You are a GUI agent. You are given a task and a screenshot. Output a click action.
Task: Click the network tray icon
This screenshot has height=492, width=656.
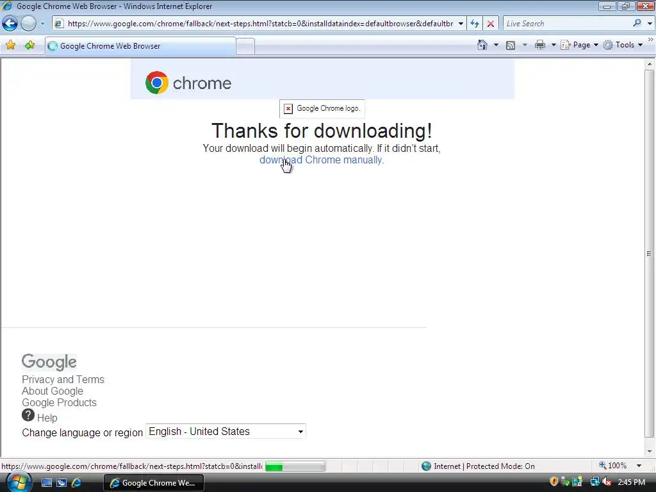click(x=594, y=482)
